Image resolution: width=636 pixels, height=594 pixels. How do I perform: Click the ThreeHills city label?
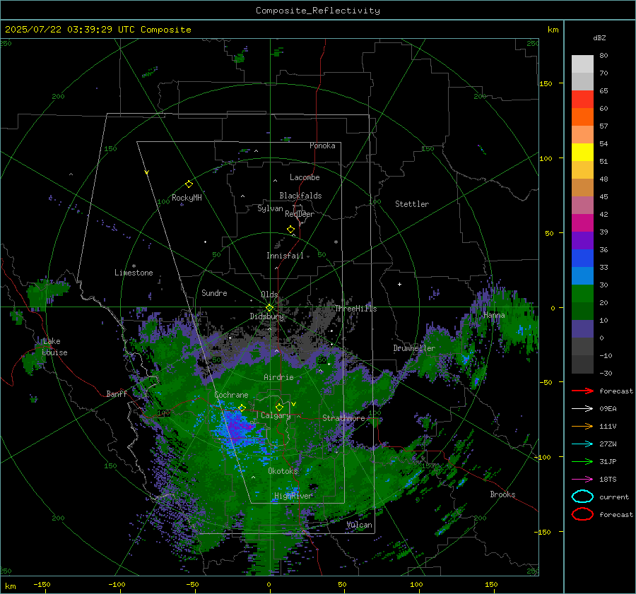[355, 309]
